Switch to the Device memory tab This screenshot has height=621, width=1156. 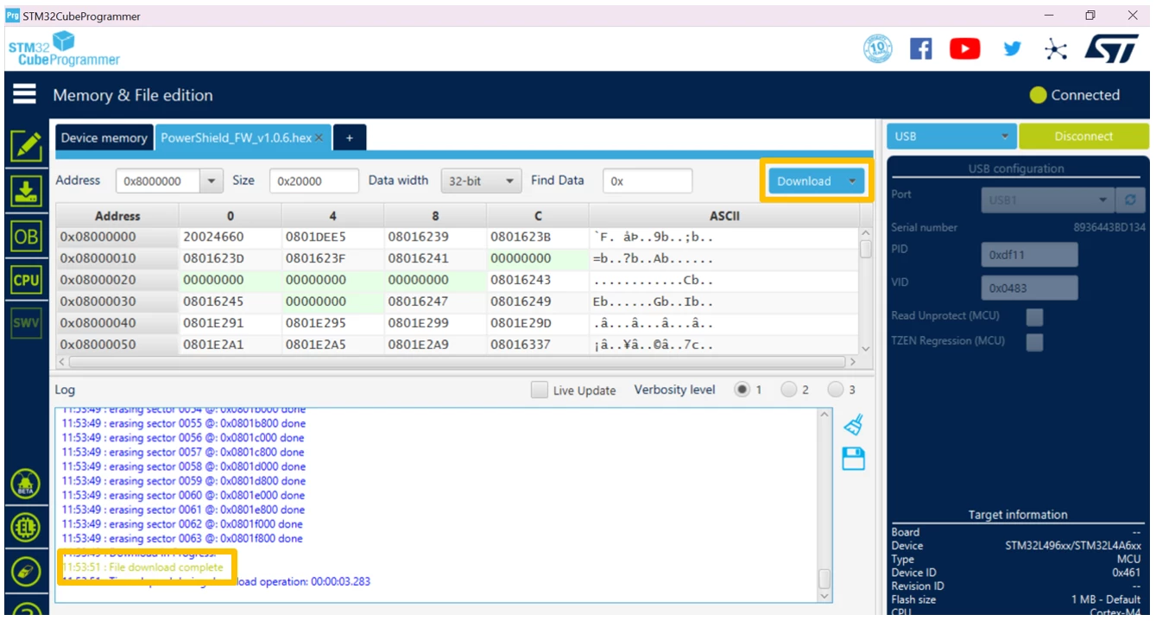[104, 138]
